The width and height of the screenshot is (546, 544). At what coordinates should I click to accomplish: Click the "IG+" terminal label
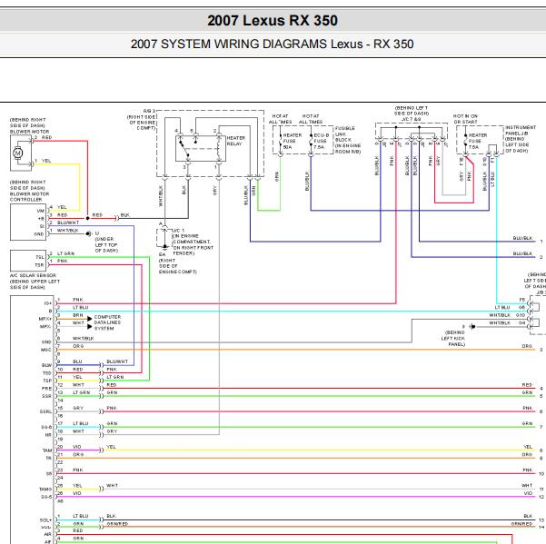[x=48, y=303]
